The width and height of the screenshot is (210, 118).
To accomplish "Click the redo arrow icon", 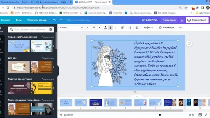I will (x=61, y=20).
